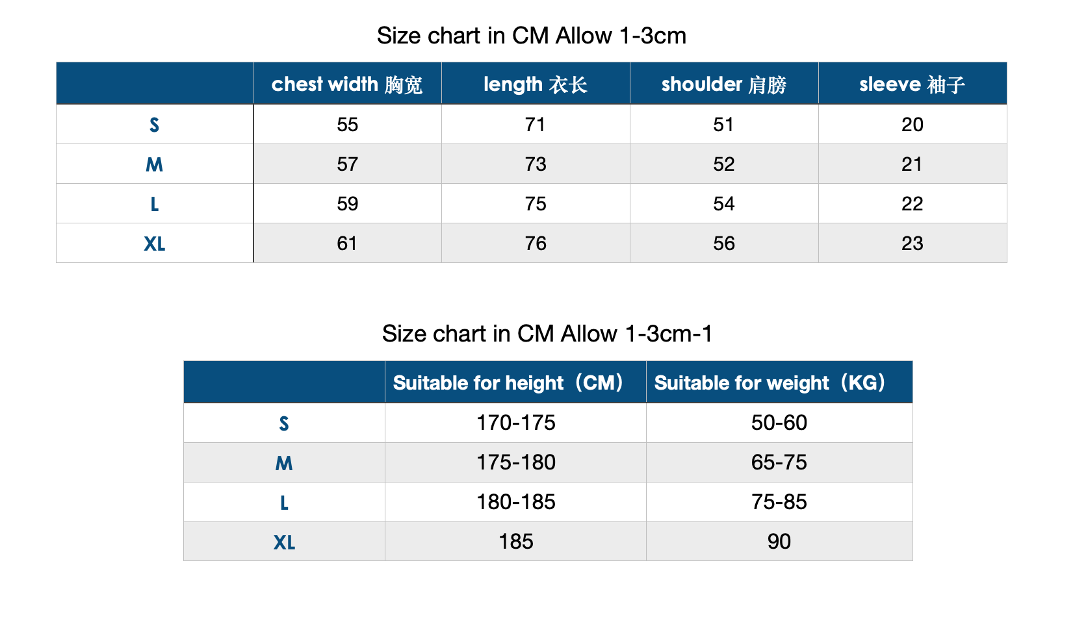Click the "Suitable for weight (KG)" header
1075x639 pixels.
(770, 382)
